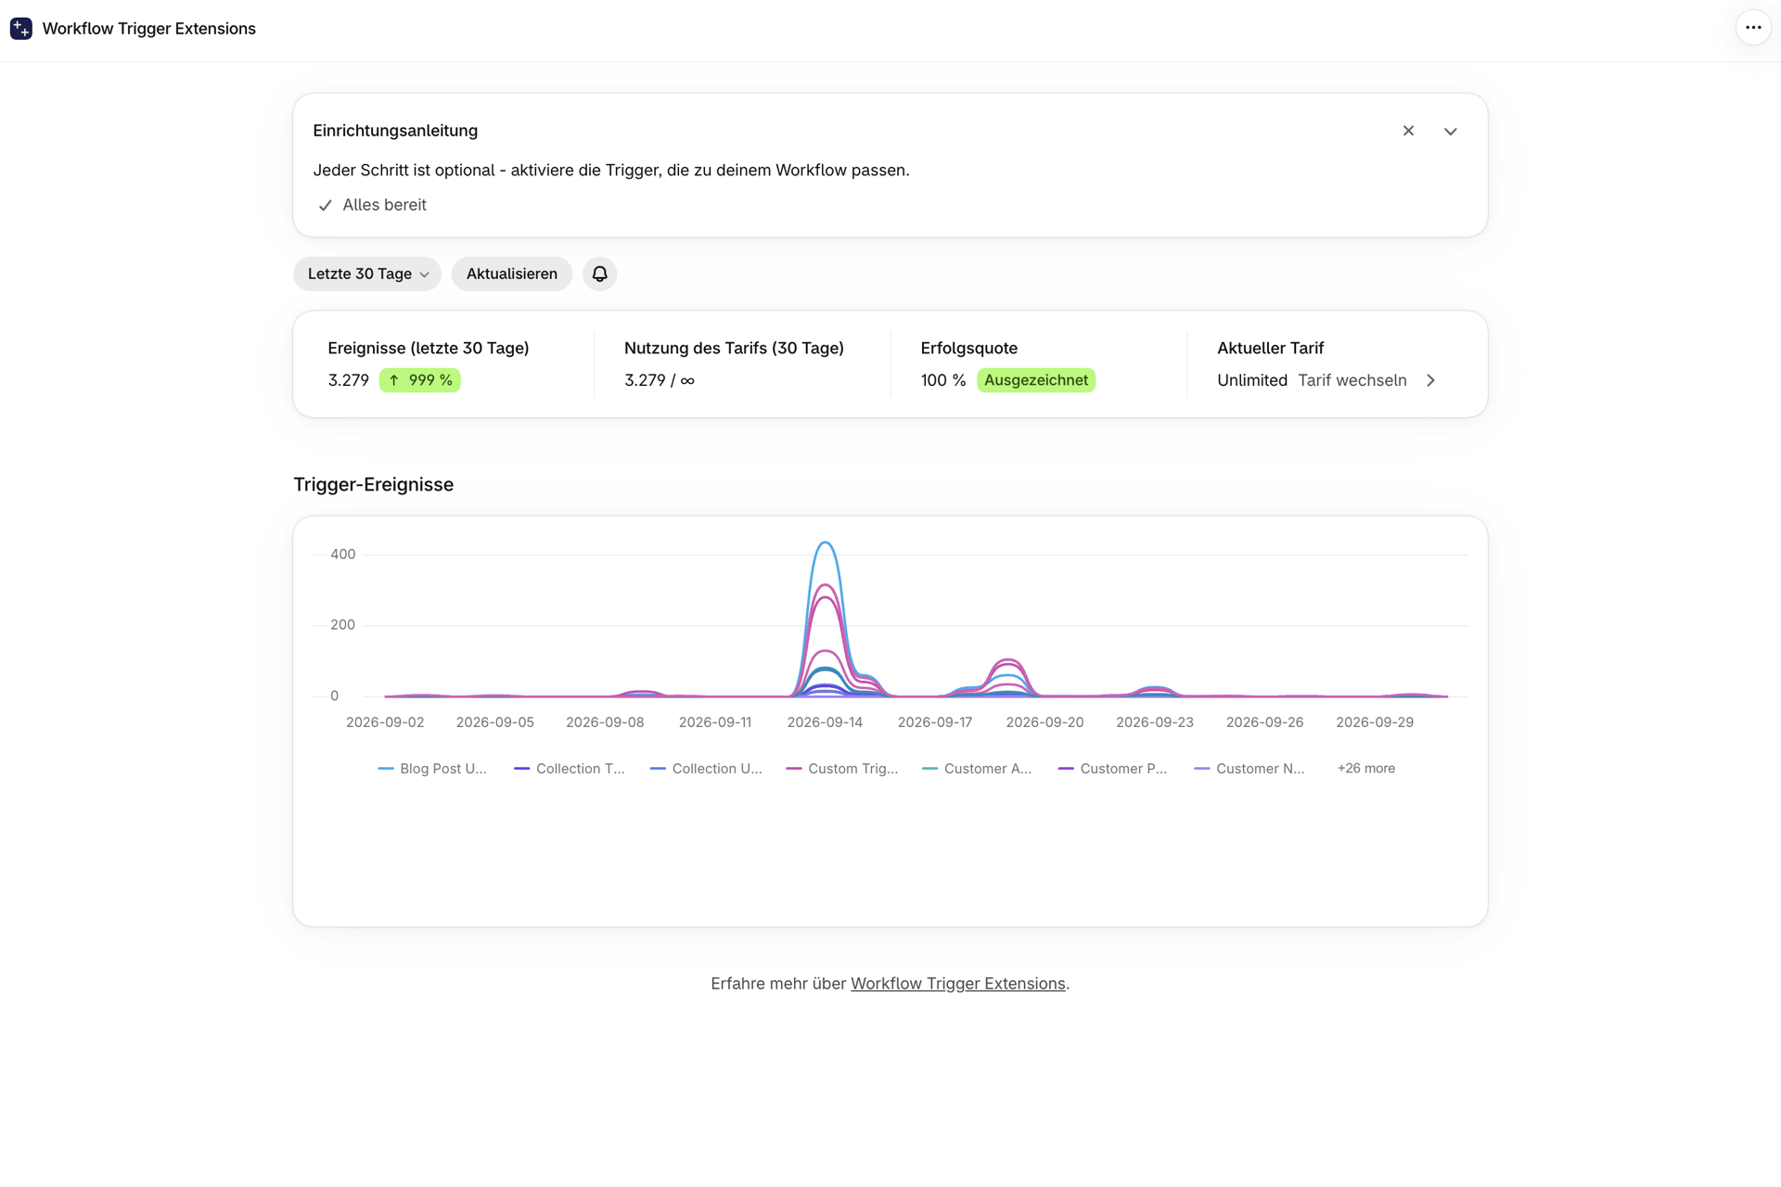Click the 100 % Erfolgsquote value

tap(943, 380)
